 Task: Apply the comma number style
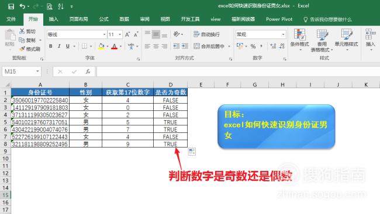coord(261,46)
